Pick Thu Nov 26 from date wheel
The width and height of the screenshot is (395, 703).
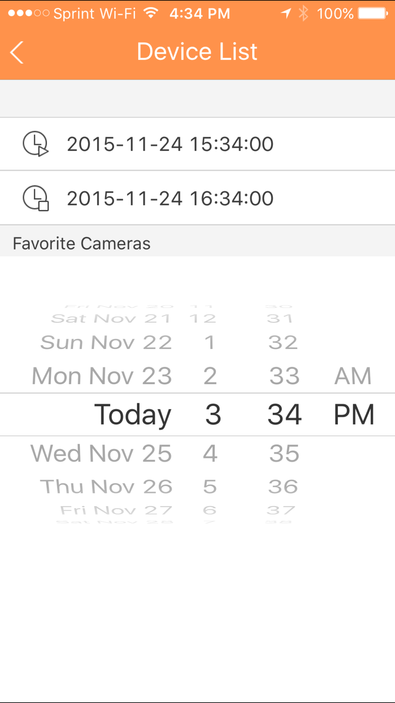pos(106,486)
